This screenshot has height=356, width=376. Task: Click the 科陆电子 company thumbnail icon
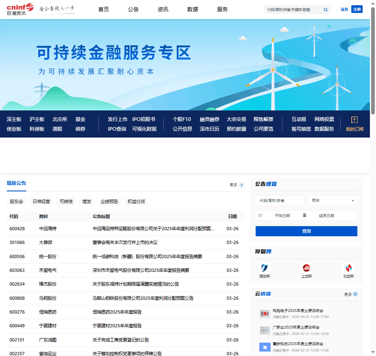coord(265,314)
